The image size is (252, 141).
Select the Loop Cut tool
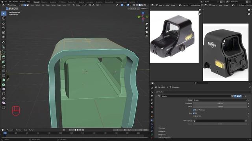[4, 71]
